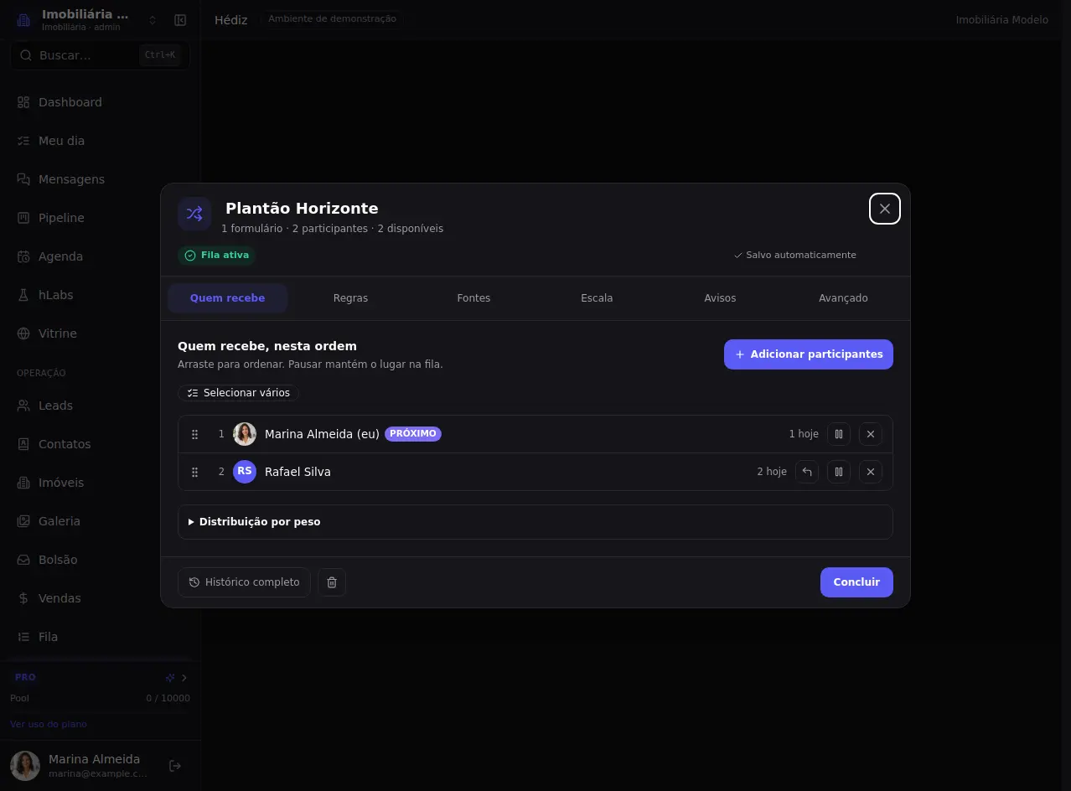Click the '1 hoje' count text
This screenshot has height=791, width=1071.
point(804,434)
